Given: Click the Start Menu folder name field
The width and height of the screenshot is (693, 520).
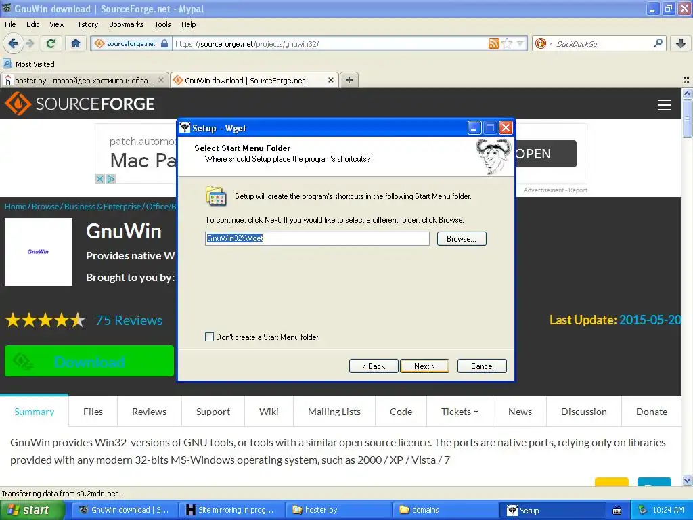Looking at the screenshot, I should (x=317, y=238).
